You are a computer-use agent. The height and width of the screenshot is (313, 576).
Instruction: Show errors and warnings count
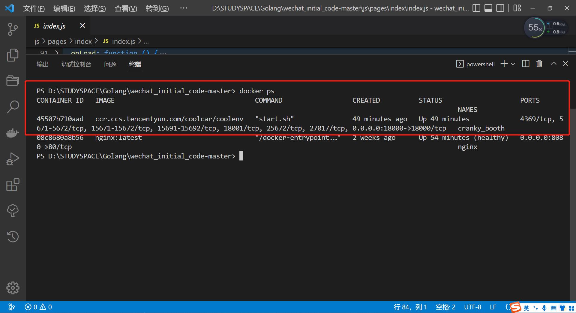(x=38, y=307)
